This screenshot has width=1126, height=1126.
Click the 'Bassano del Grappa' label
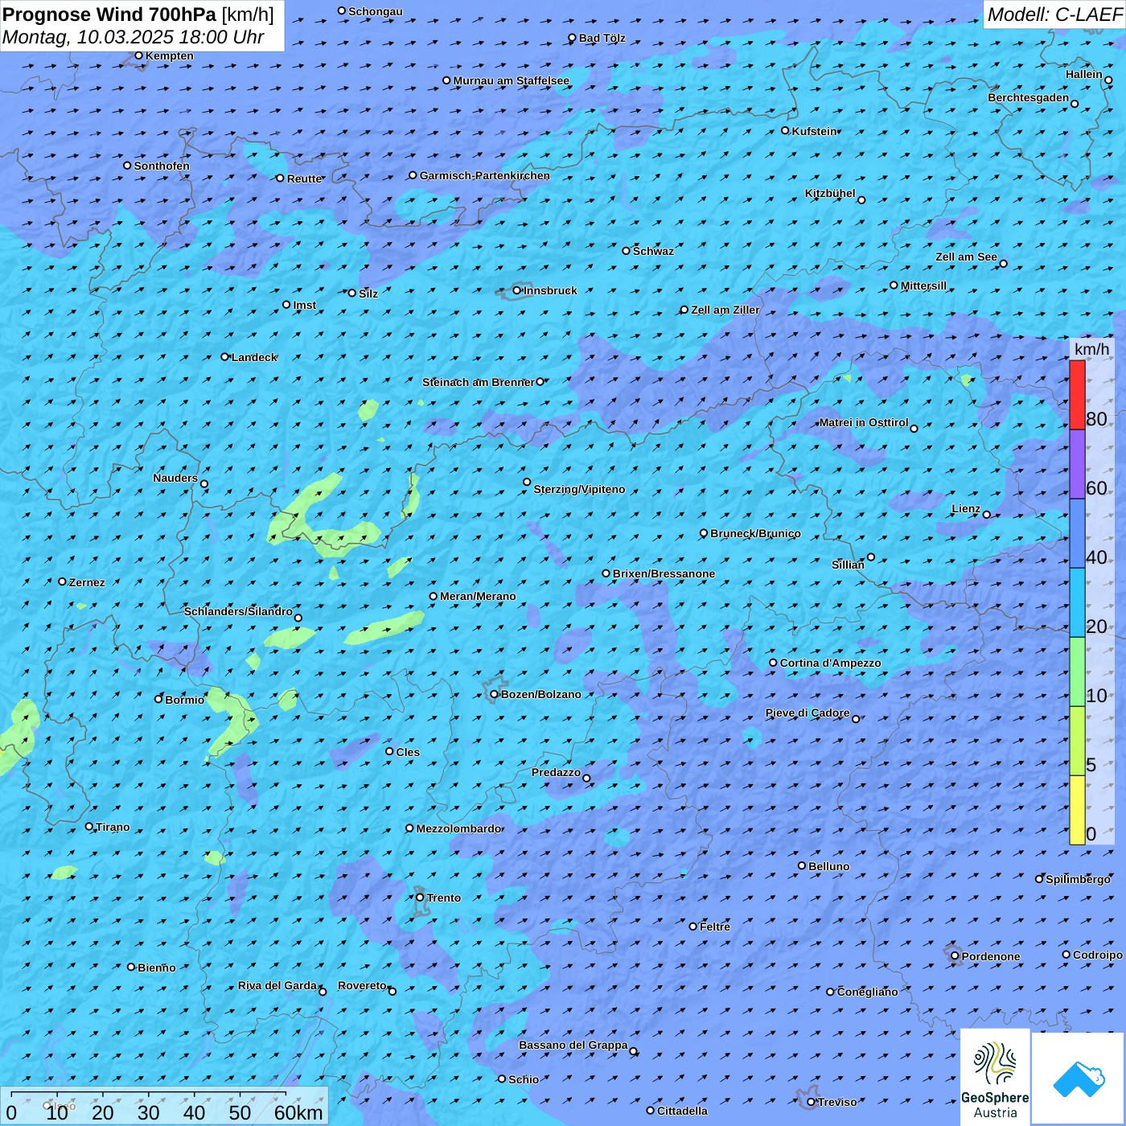573,1045
